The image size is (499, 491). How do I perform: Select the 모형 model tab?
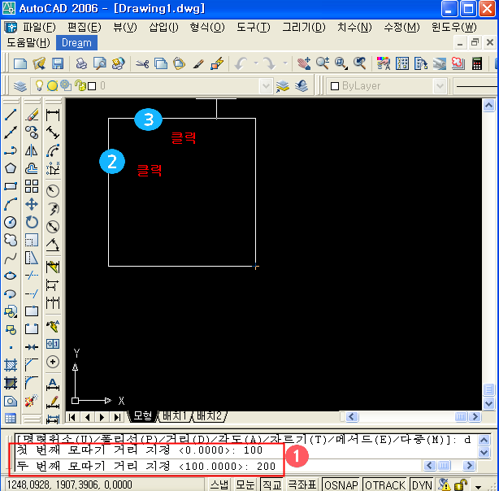142,416
